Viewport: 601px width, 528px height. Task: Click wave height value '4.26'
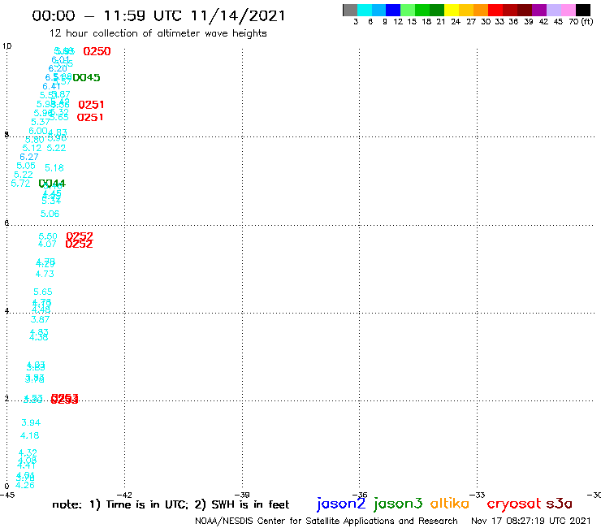coord(25,485)
